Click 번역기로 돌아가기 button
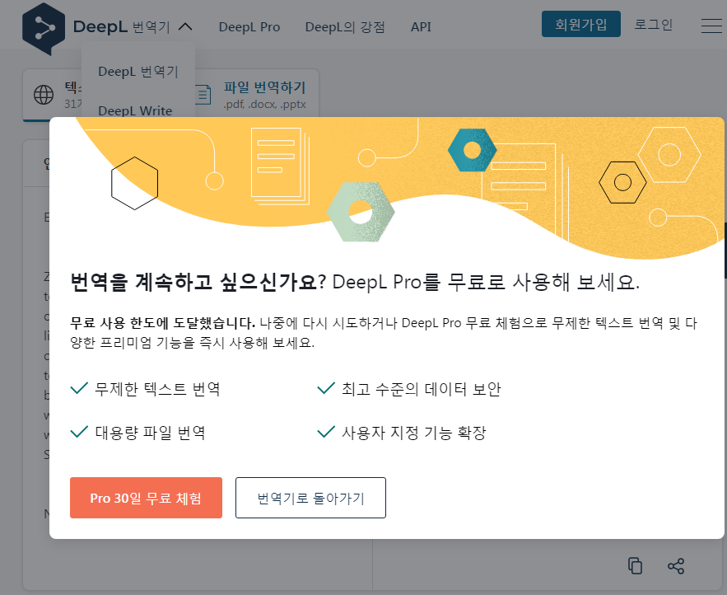Image resolution: width=727 pixels, height=595 pixels. [310, 498]
